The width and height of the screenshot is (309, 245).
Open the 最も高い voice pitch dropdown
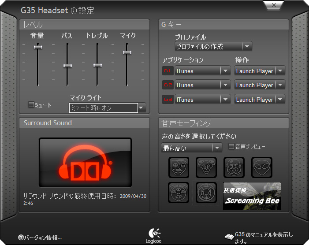point(192,148)
